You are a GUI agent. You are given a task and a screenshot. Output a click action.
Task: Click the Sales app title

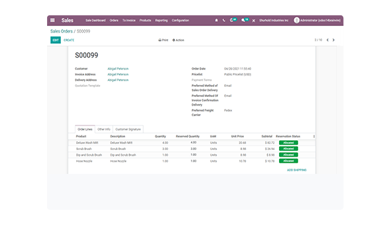68,20
